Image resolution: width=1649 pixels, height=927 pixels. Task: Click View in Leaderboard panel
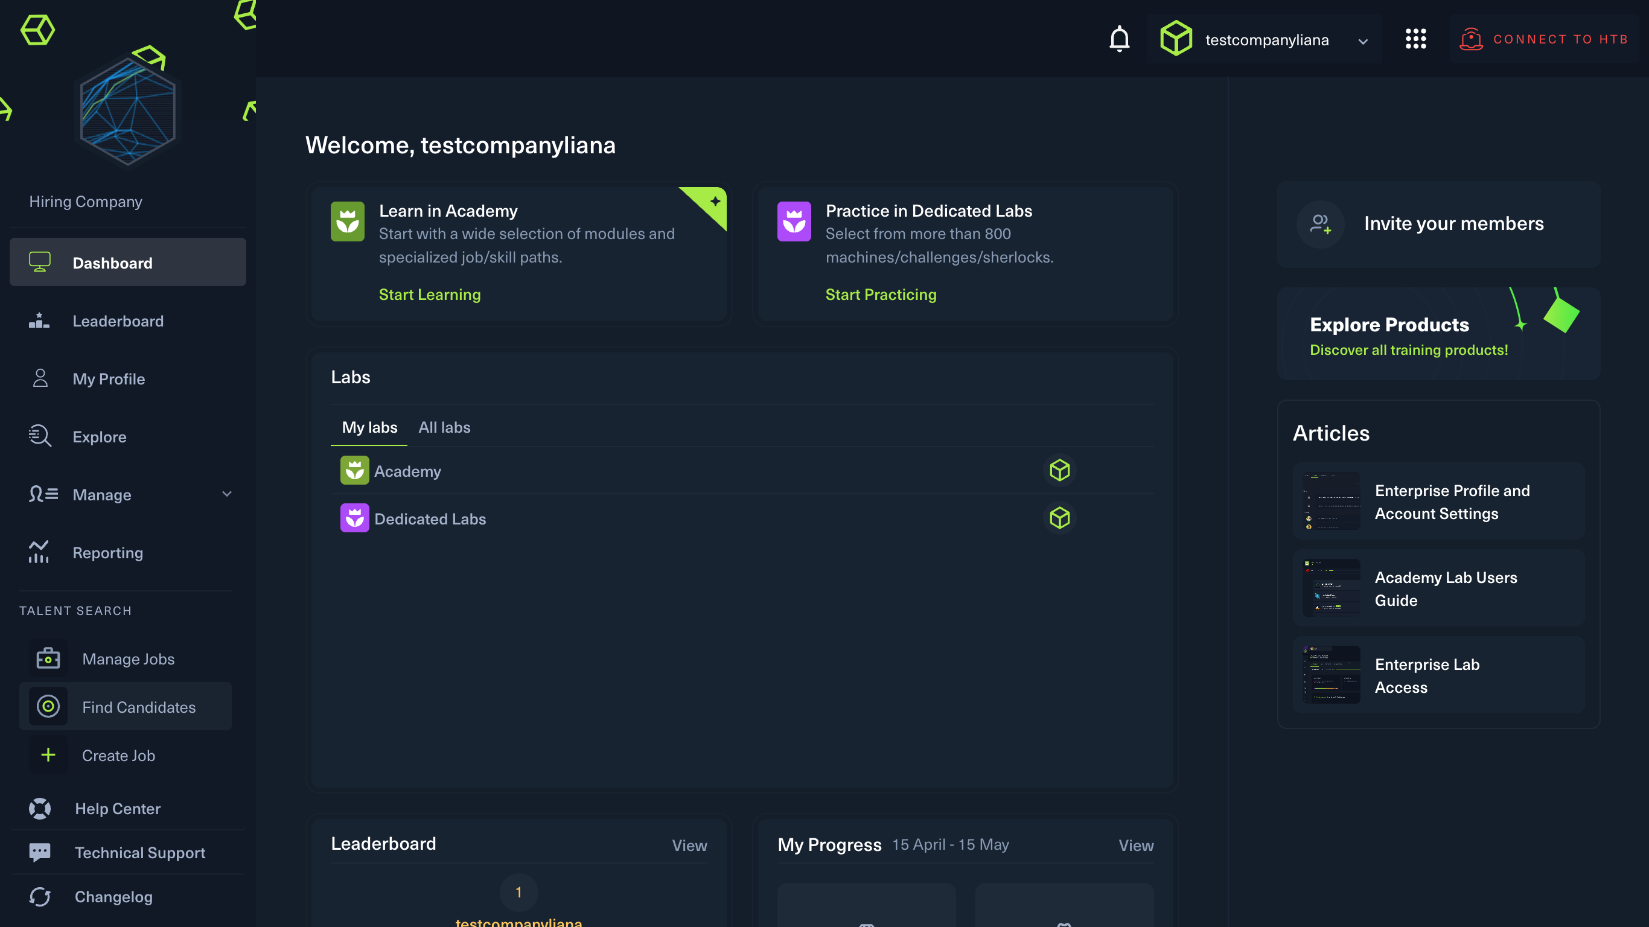[x=689, y=845]
